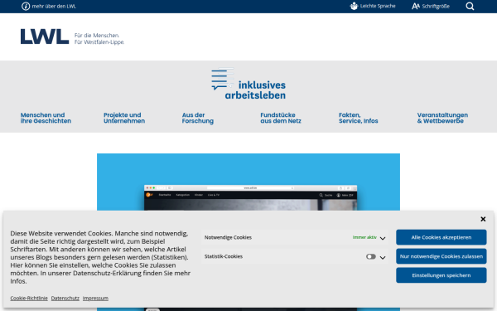This screenshot has height=311, width=497.
Task: Click the 'Notwendige Cookies' label
Action: tap(228, 238)
